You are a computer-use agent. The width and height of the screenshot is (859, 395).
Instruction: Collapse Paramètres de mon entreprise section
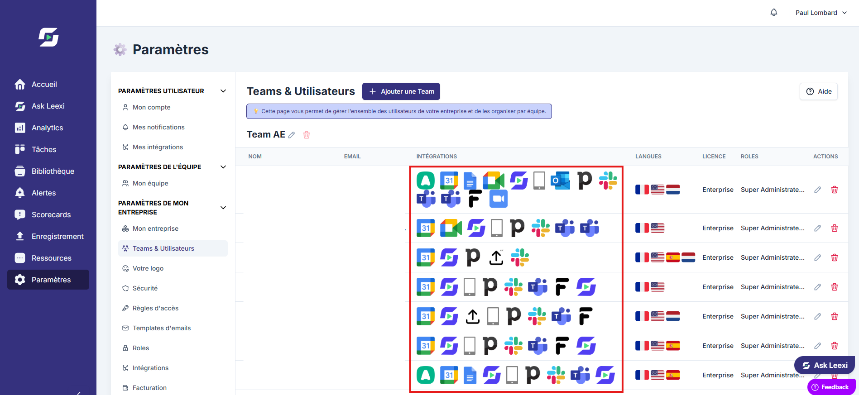[x=223, y=208]
